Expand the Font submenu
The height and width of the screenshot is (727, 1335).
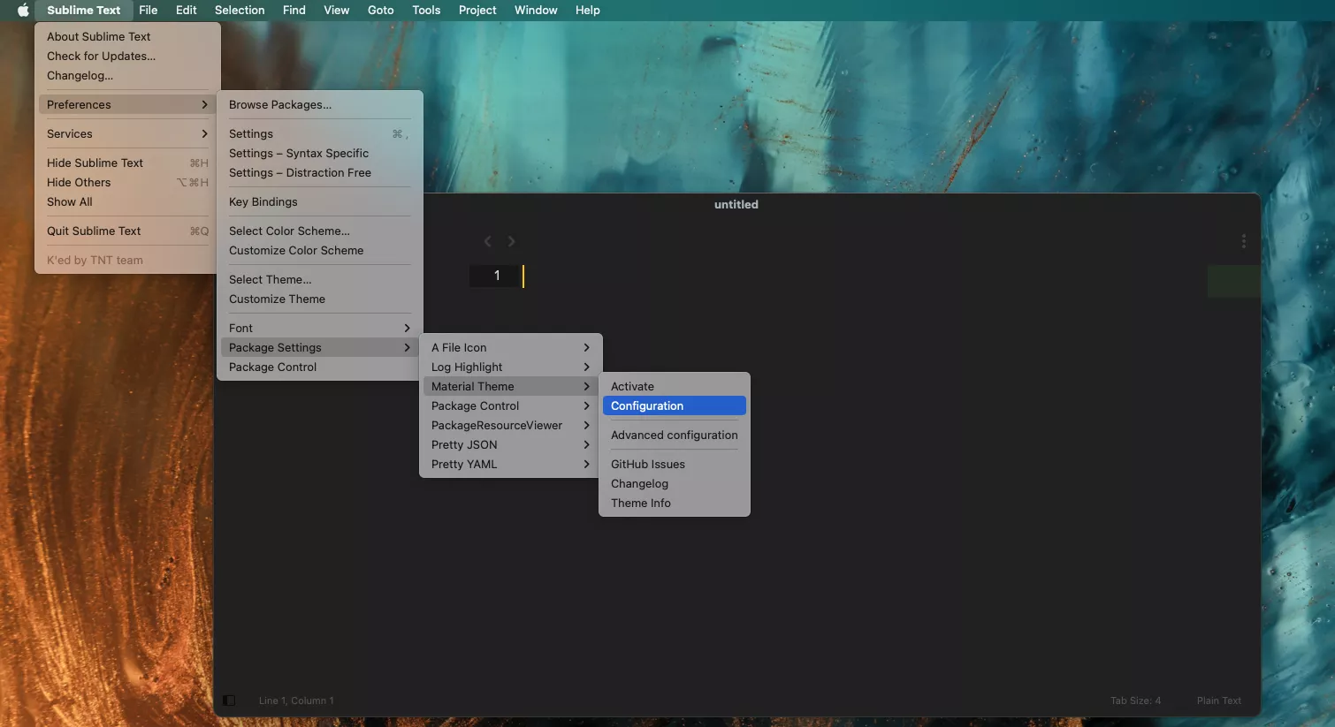click(x=318, y=329)
